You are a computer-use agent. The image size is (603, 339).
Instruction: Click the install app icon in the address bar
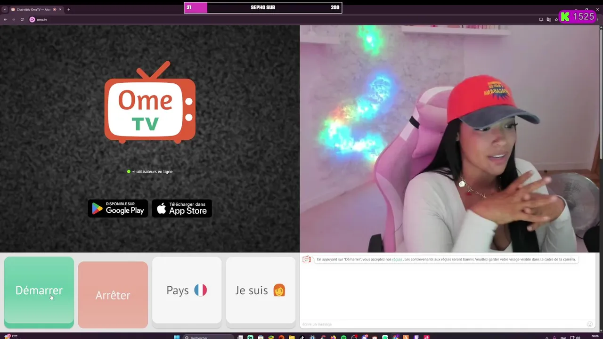(x=541, y=19)
